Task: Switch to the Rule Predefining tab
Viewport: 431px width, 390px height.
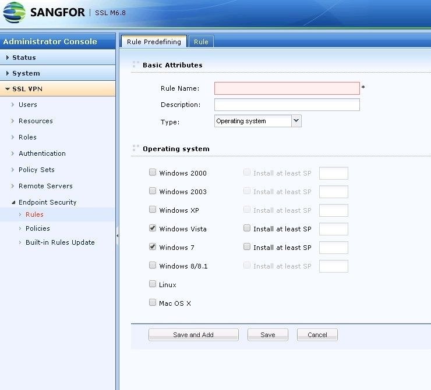Action: pos(154,42)
